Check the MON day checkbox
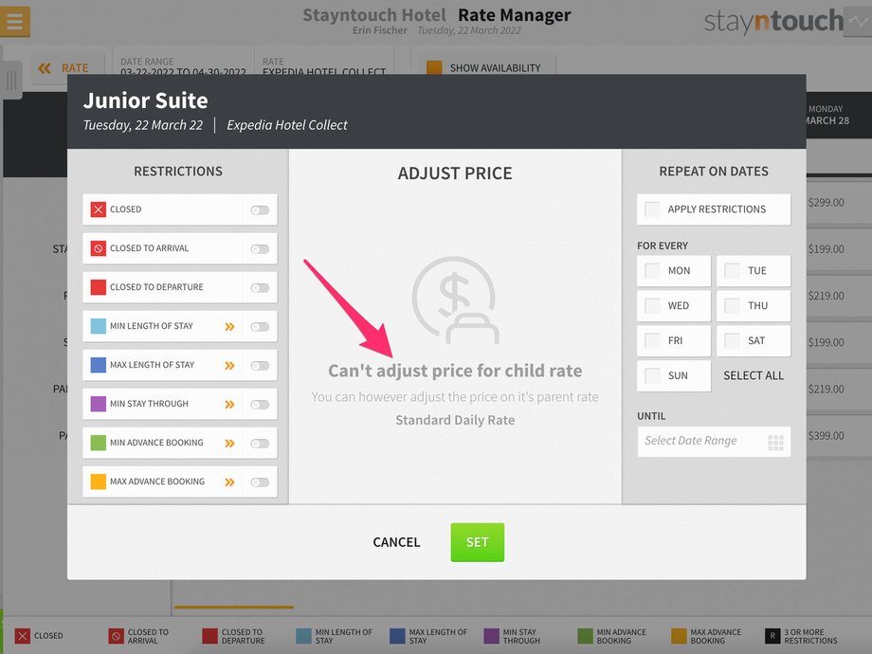The height and width of the screenshot is (654, 872). (x=652, y=271)
